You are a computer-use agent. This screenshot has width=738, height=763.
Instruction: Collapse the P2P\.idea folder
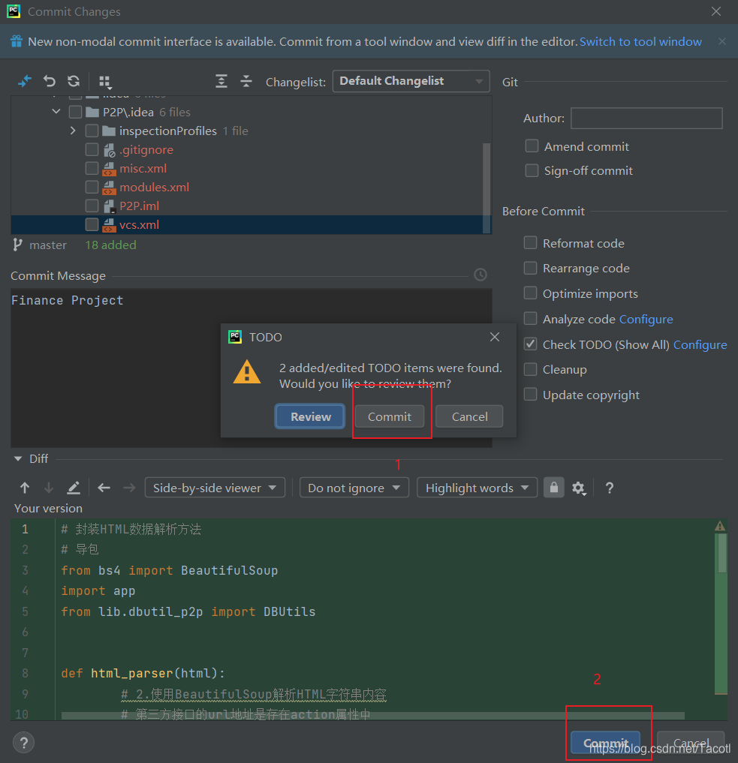[x=56, y=112]
